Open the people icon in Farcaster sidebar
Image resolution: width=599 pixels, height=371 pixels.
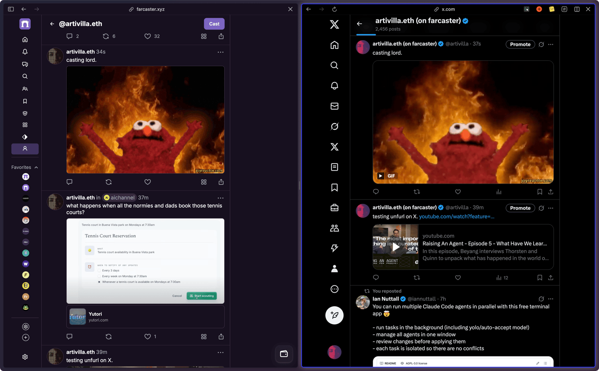tap(25, 89)
